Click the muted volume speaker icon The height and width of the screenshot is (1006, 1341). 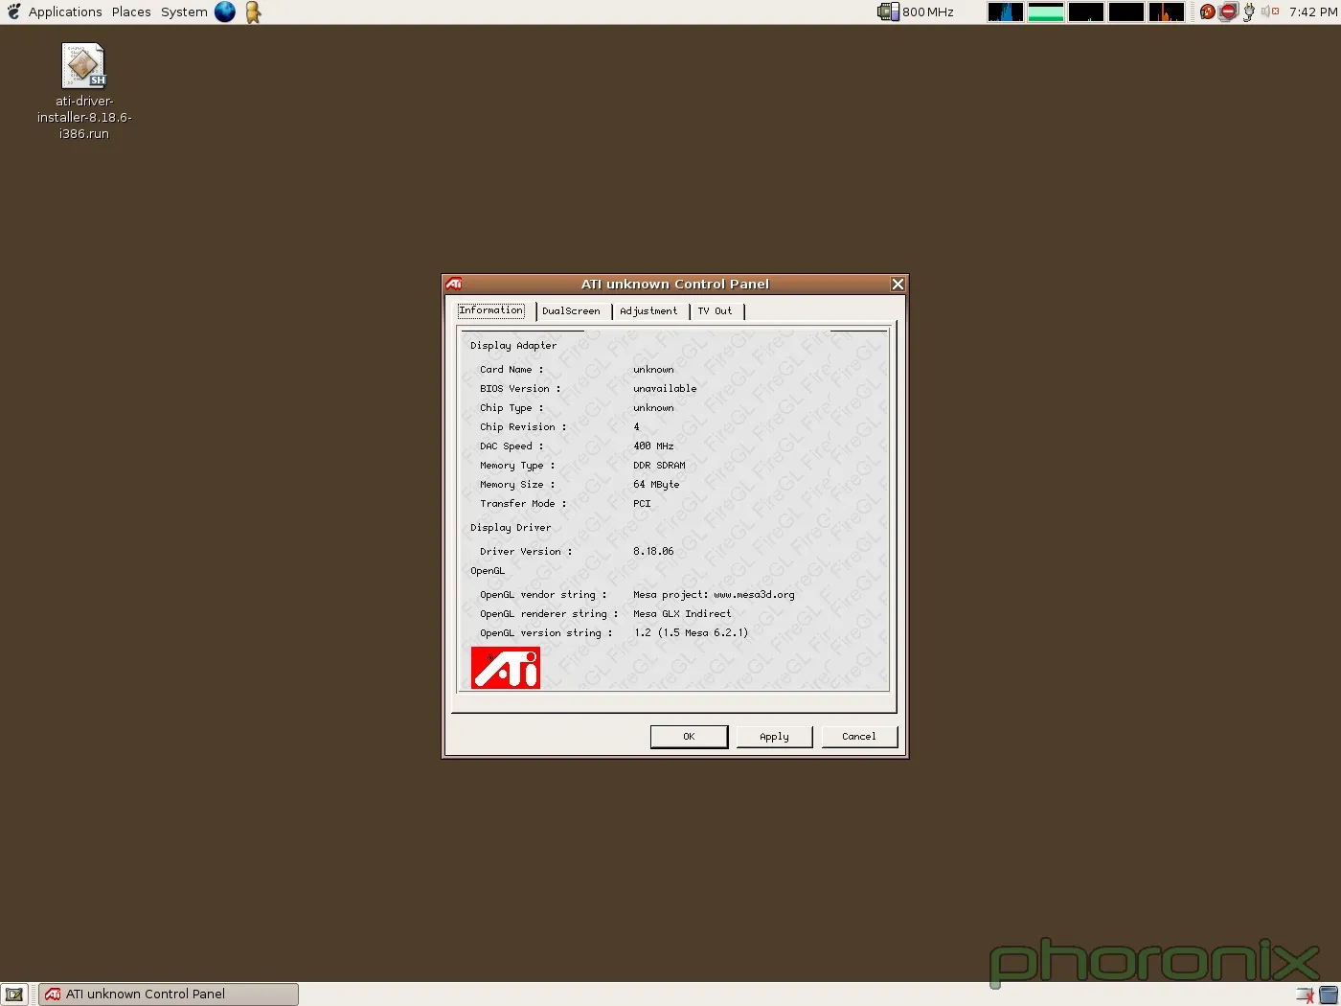tap(1270, 11)
